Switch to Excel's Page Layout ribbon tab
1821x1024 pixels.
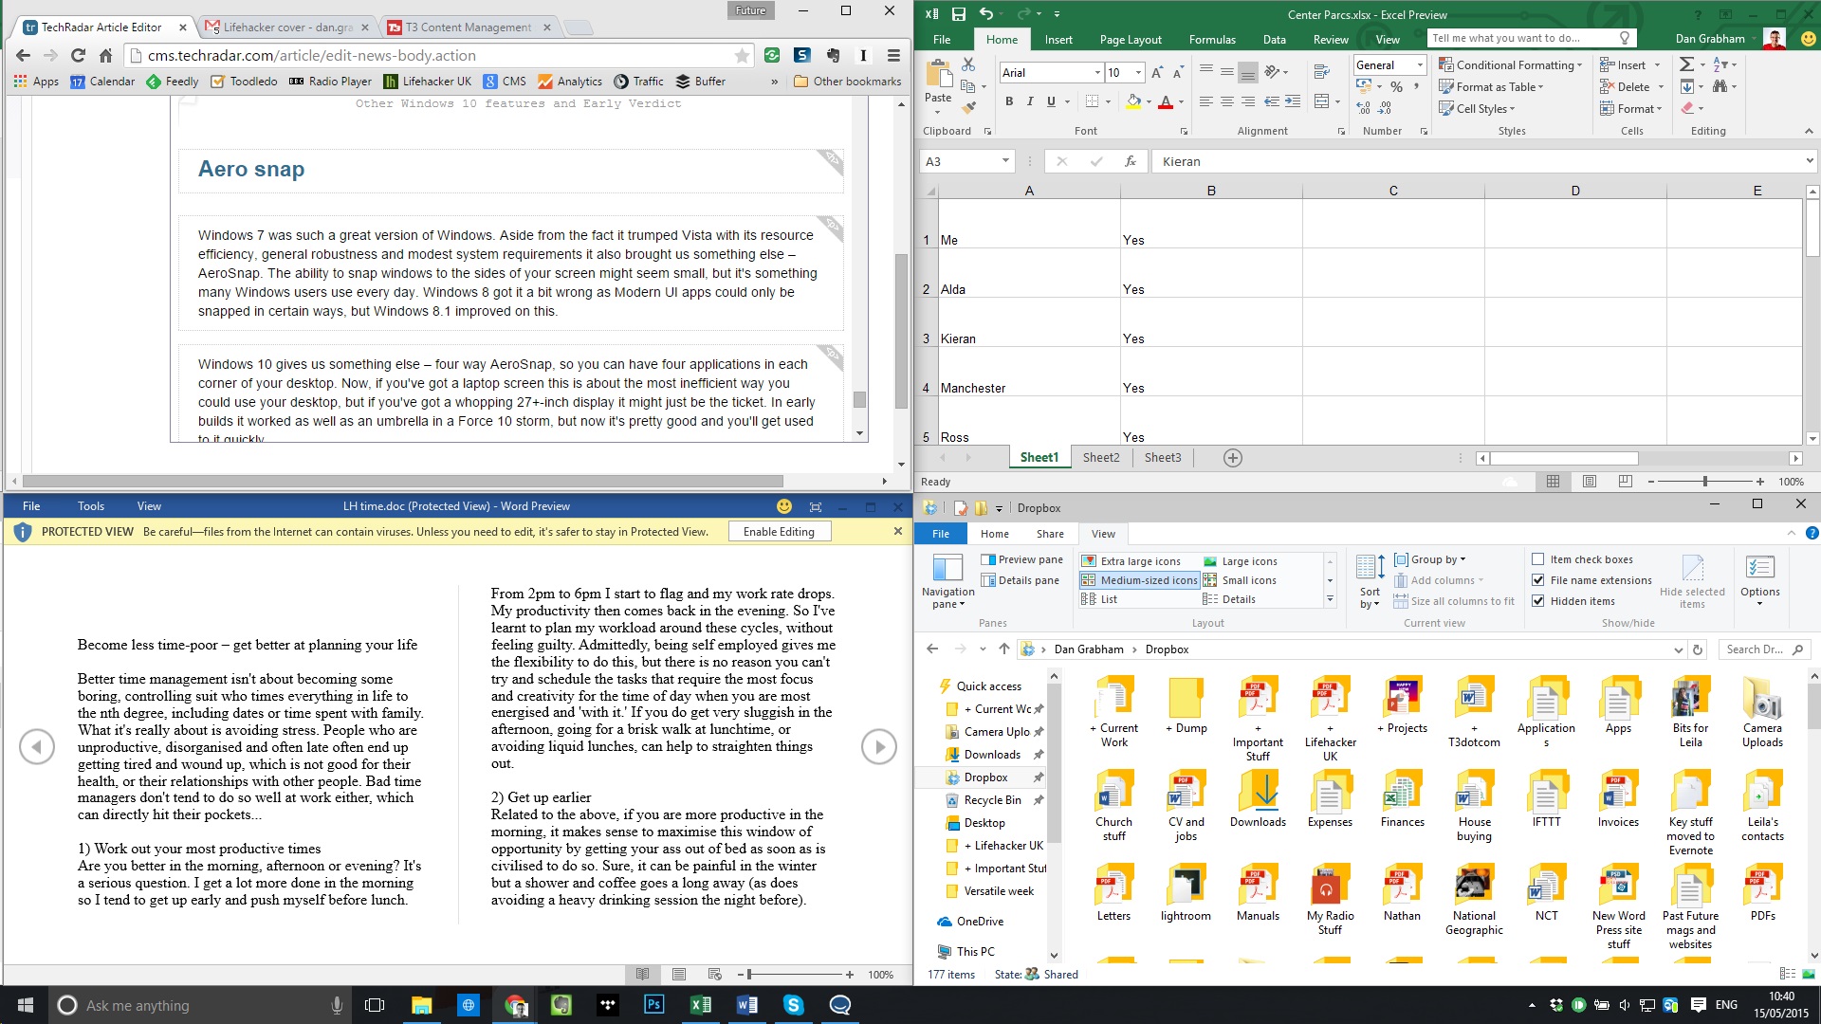click(x=1130, y=39)
